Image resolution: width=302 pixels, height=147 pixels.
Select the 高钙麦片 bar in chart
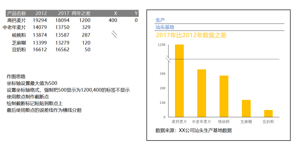[179, 81]
